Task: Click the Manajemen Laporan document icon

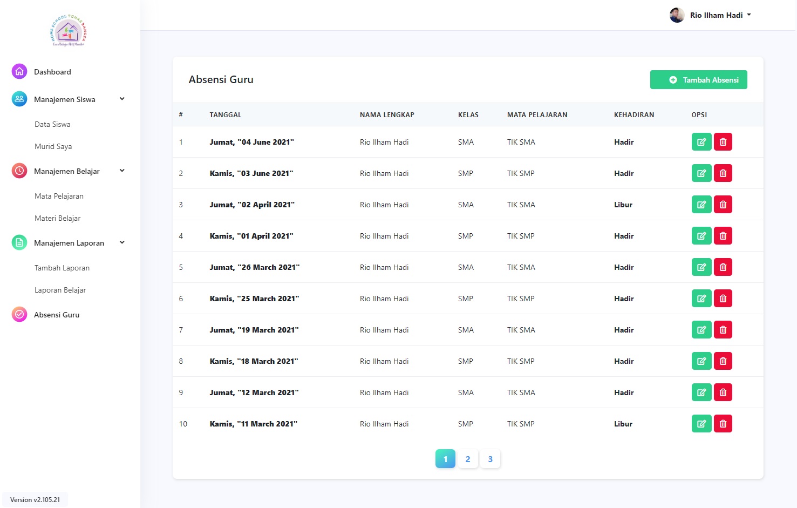Action: pyautogui.click(x=19, y=242)
